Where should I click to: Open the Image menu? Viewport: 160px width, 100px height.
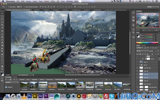29,1
